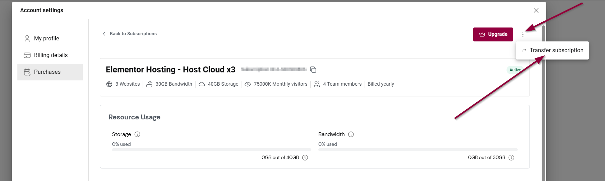
Task: Click the Bandwidth usage progress bar
Action: pos(417,150)
